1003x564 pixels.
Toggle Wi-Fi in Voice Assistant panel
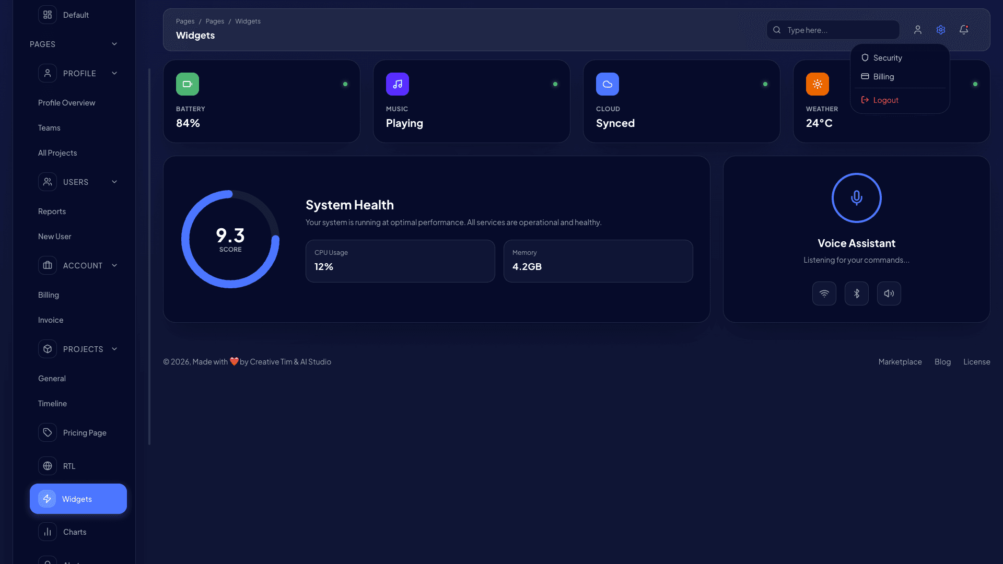coord(824,293)
